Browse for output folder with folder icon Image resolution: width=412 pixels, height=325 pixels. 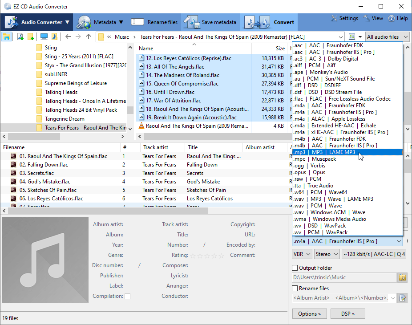pyautogui.click(x=402, y=278)
